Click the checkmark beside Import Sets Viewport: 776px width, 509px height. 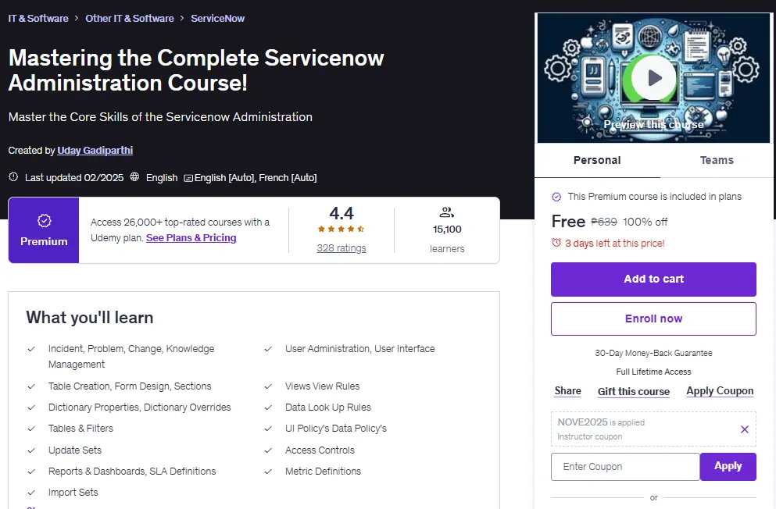point(31,493)
